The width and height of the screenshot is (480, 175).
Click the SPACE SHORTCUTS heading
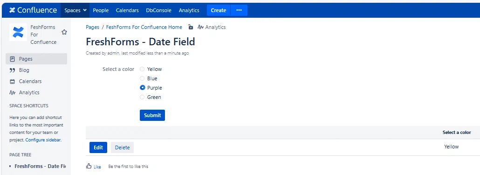point(29,106)
